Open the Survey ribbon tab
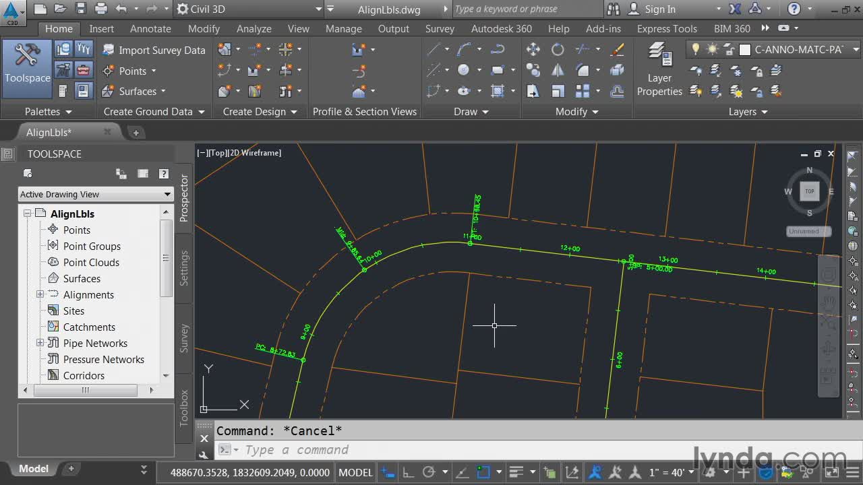This screenshot has height=485, width=863. pos(440,28)
